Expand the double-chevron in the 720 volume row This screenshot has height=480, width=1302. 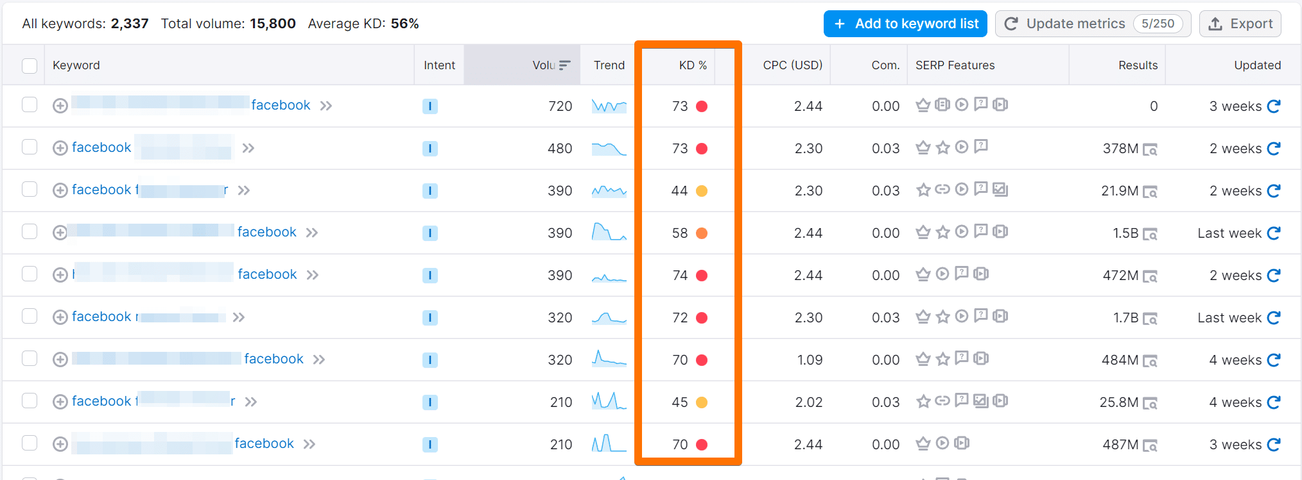point(326,106)
